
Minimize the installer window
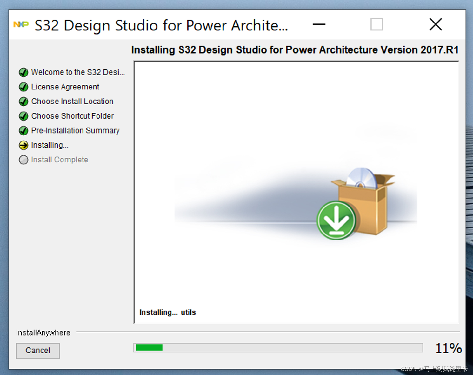point(319,24)
